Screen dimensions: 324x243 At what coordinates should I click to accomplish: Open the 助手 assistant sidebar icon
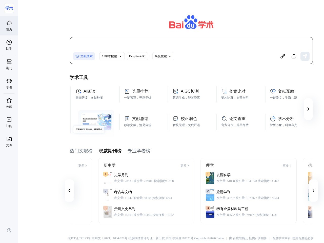point(9,45)
